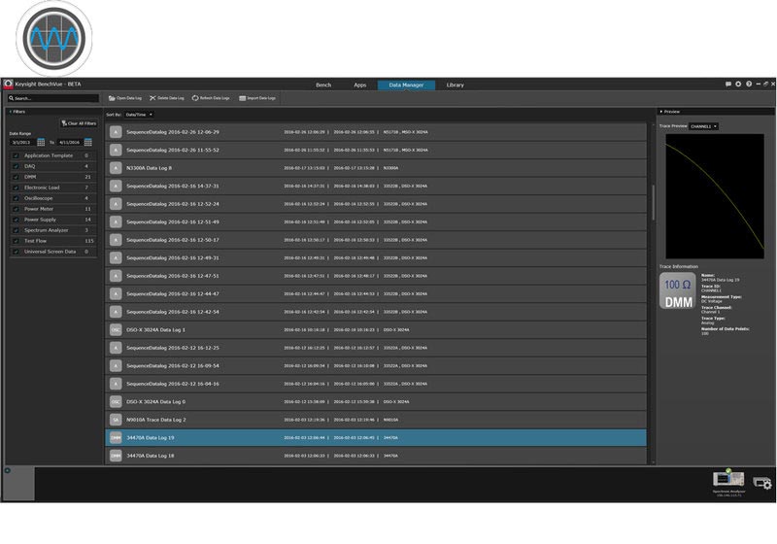Screen dimensions: 777x544
Task: Click the data log list scrollbar thumb
Action: [x=653, y=202]
